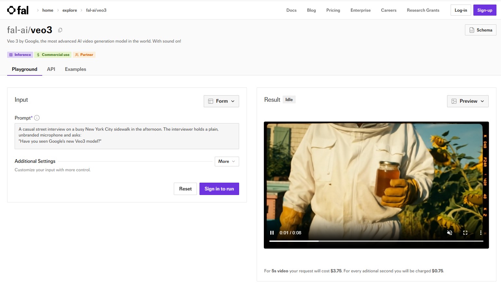The width and height of the screenshot is (501, 286).
Task: Open the Enterprise page
Action: (x=360, y=10)
